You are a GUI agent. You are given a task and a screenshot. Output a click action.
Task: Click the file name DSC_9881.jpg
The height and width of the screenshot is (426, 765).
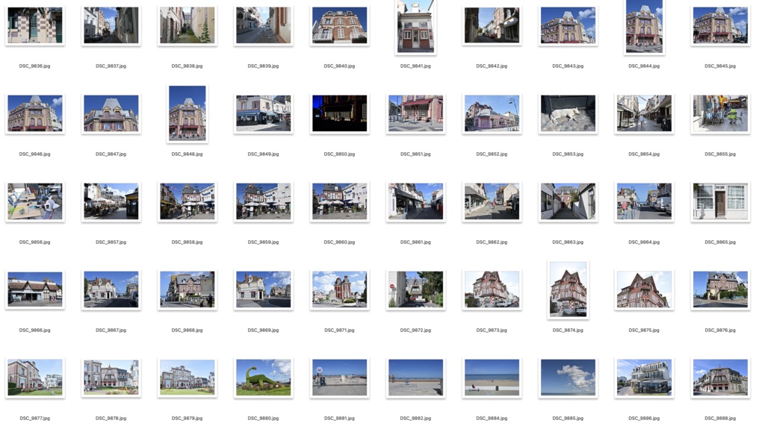[340, 419]
